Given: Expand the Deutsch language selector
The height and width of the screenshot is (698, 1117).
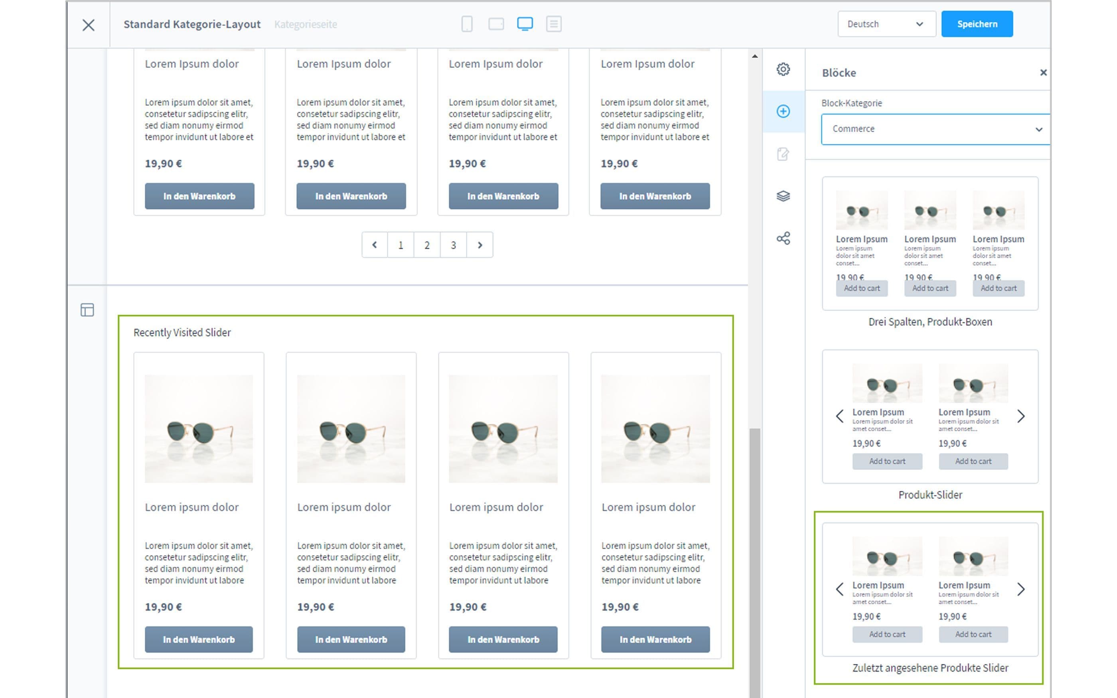Looking at the screenshot, I should tap(886, 24).
